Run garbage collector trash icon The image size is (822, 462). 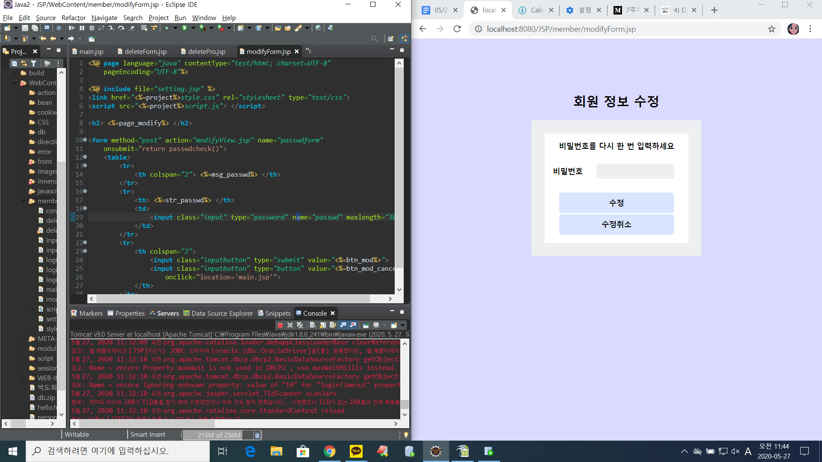[257, 435]
